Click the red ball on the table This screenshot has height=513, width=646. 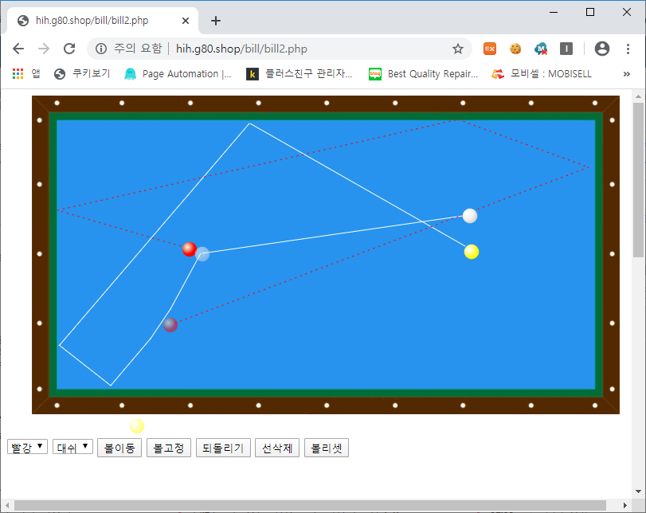[189, 249]
